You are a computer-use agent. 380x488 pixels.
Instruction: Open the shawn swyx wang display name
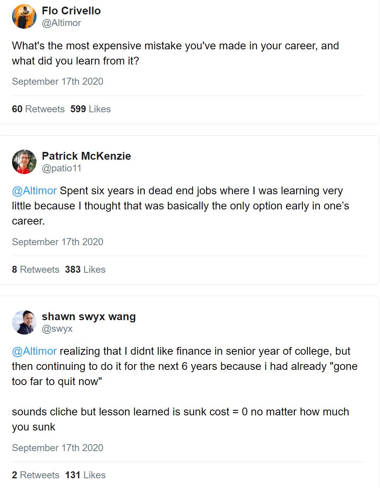click(88, 317)
